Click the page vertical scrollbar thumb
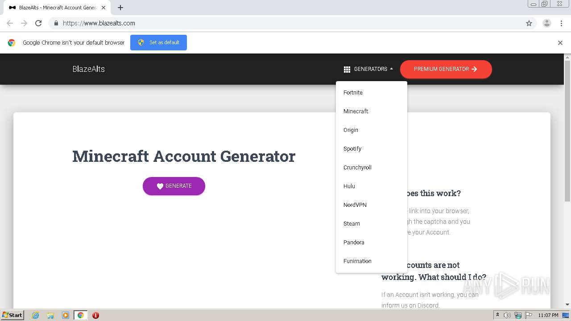The image size is (571, 321). [567, 131]
